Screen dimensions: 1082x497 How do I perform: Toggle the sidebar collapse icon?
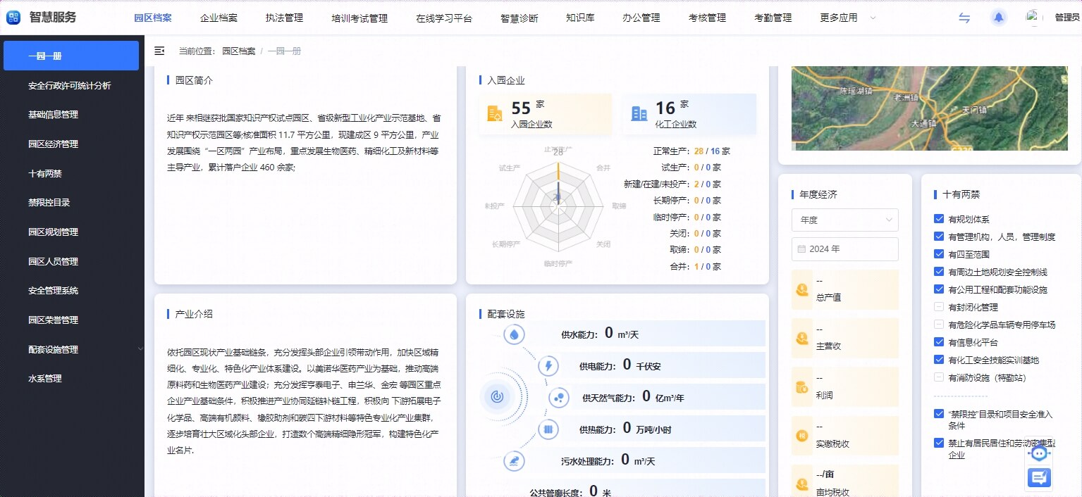(159, 51)
